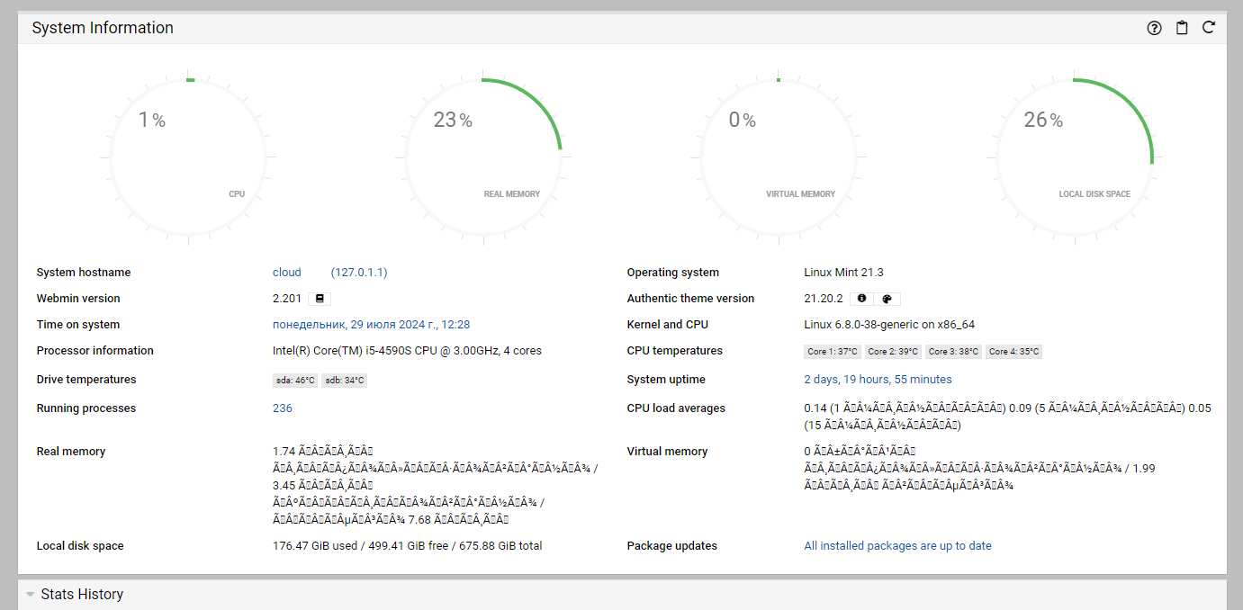This screenshot has width=1243, height=610.
Task: Click the Core 3 temperature badge
Action: click(953, 351)
